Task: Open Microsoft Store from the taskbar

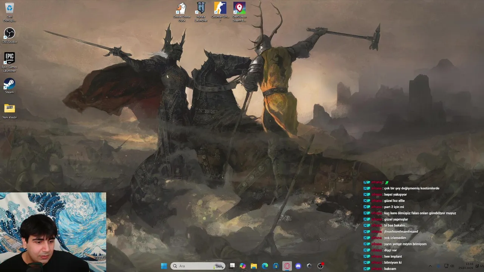Action: (x=276, y=266)
